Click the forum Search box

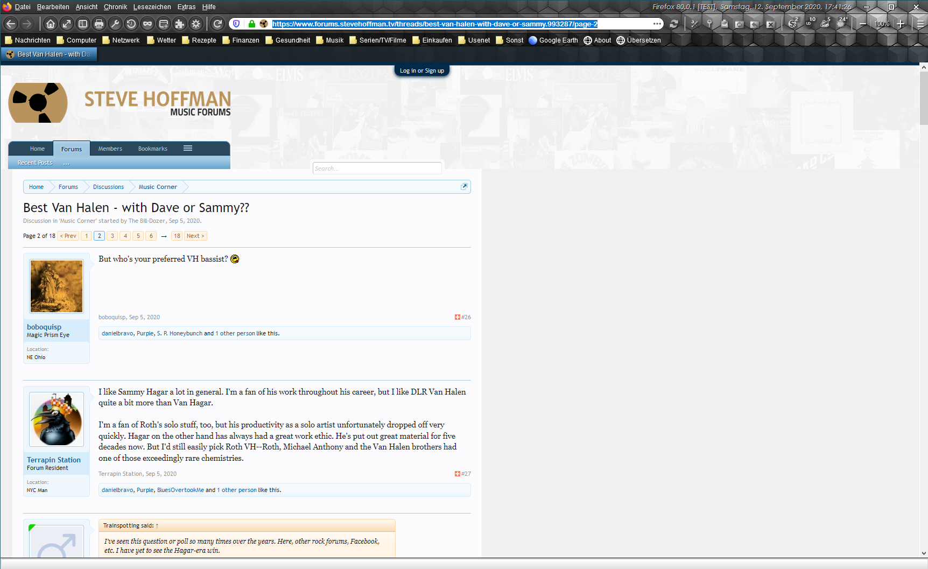(x=377, y=168)
